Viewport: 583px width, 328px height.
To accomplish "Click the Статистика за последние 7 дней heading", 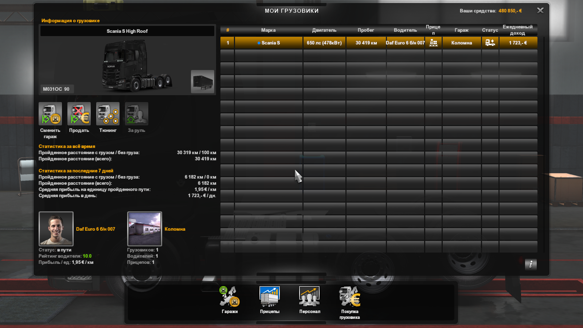I will (x=76, y=171).
